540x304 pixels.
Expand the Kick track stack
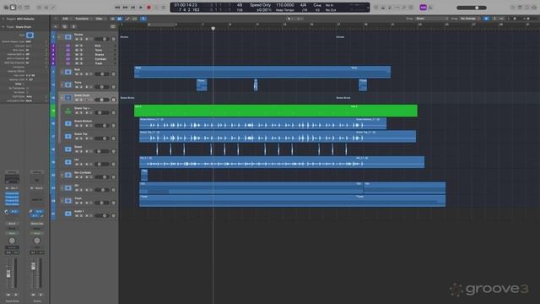[x=62, y=72]
